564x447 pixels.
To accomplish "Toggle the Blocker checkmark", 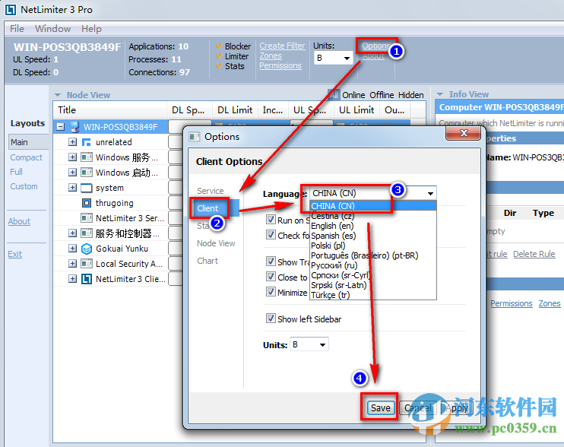I will click(x=219, y=46).
